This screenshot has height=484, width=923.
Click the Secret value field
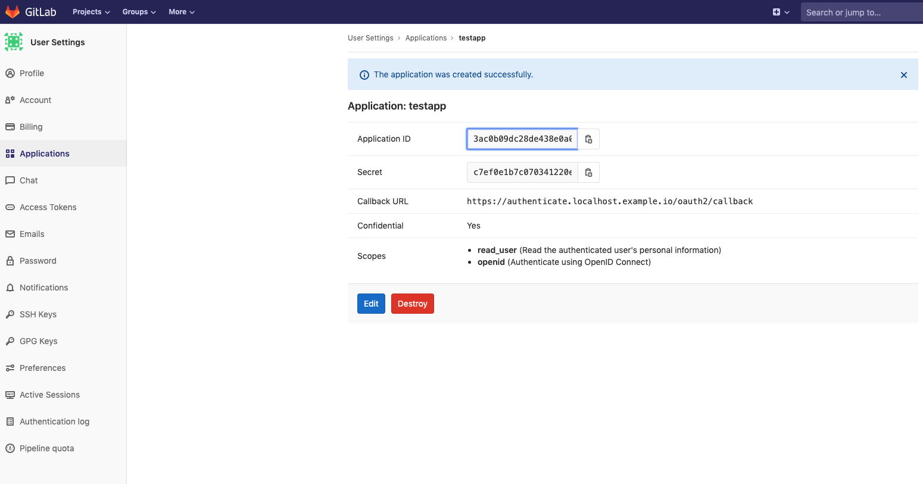(x=522, y=172)
